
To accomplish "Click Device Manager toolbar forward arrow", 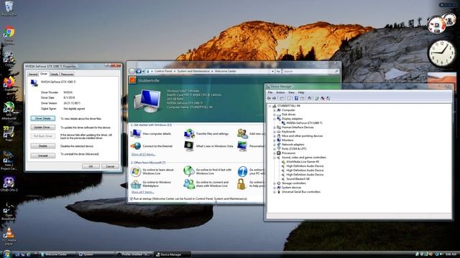I will 275,98.
